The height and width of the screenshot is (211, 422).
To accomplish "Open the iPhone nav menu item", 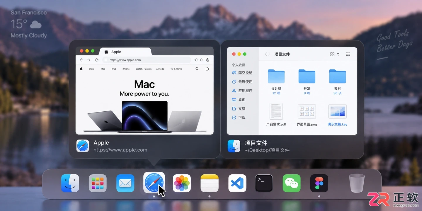I will pyautogui.click(x=126, y=69).
